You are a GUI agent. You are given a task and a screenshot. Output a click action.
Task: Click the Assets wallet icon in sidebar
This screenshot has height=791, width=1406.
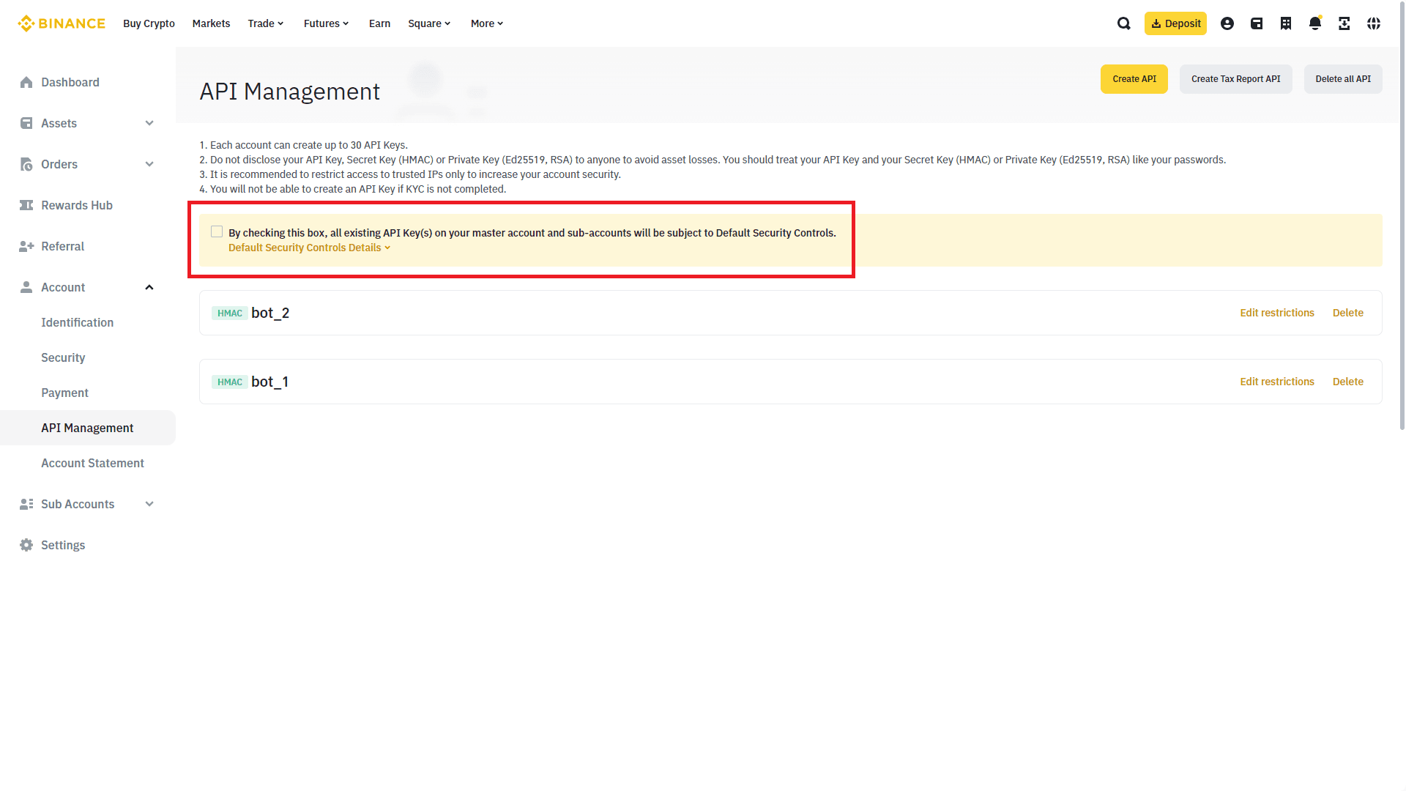point(26,123)
